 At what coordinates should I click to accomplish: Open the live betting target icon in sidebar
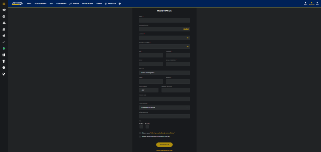coord(4,17)
